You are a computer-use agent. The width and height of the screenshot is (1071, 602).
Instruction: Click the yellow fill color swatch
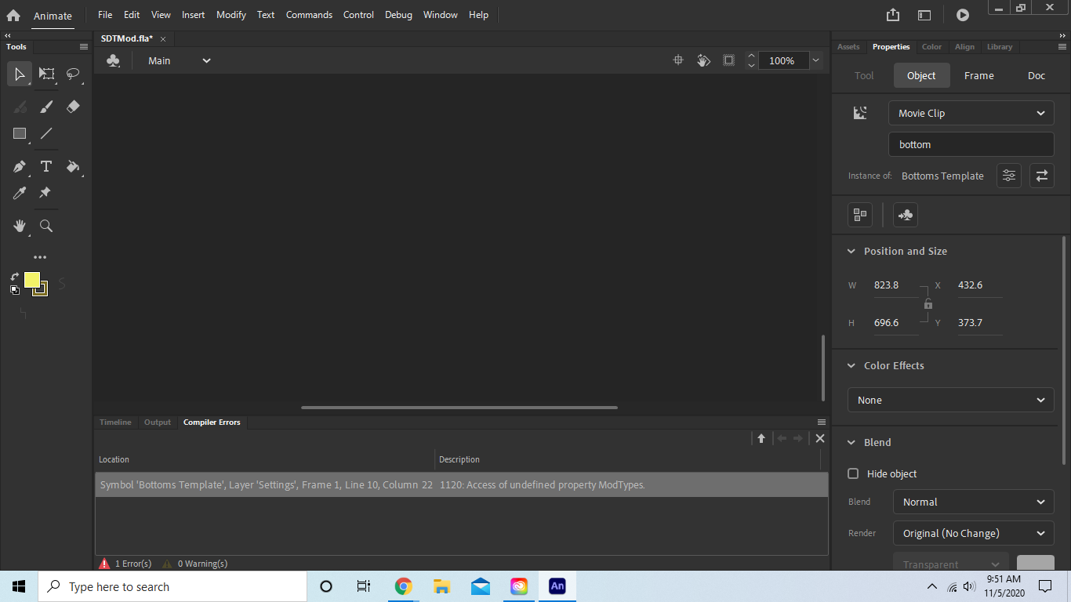(x=32, y=280)
